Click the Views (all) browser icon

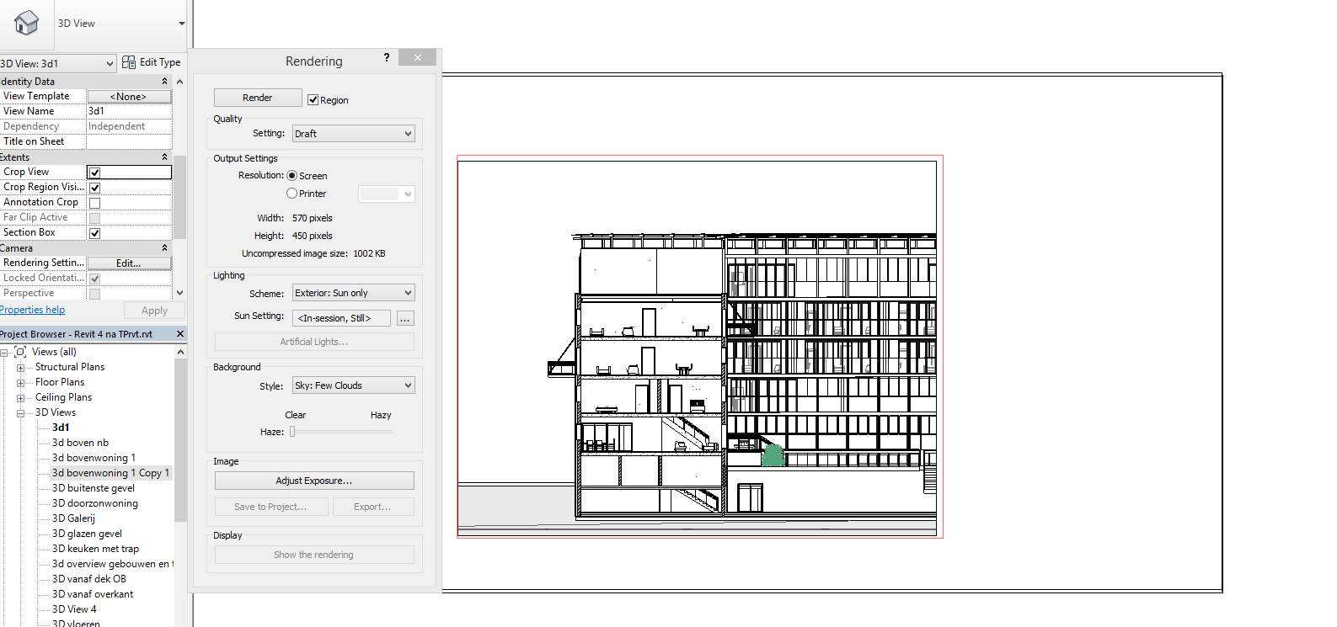coord(21,352)
